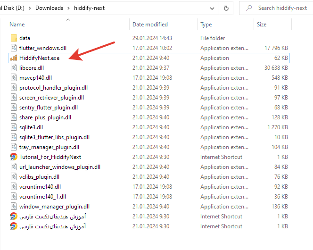Viewport: 313px width, 250px height.
Task: Click the Chrome icon beside Tutorial_For_HiddifyNext
Action: pyautogui.click(x=14, y=157)
